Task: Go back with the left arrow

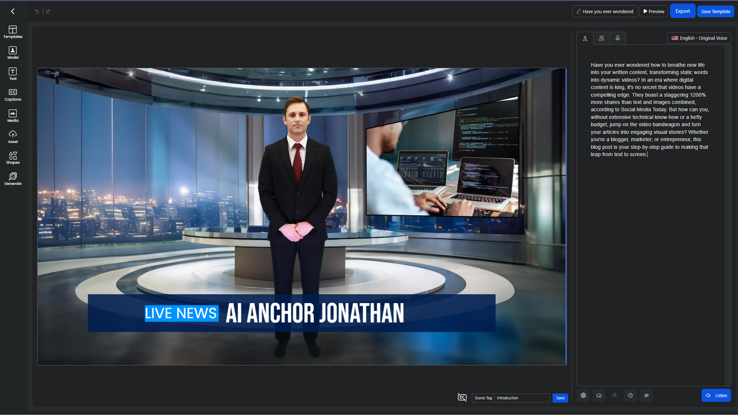Action: tap(13, 11)
